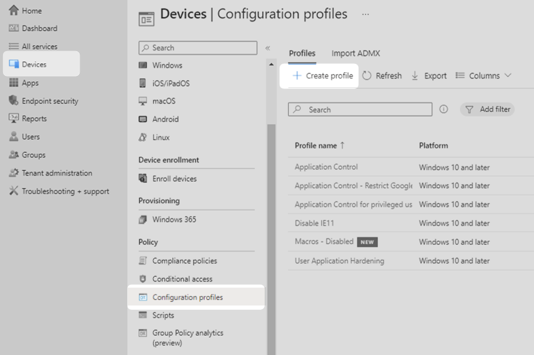The image size is (534, 355).
Task: Click the Add filter button
Action: point(487,109)
